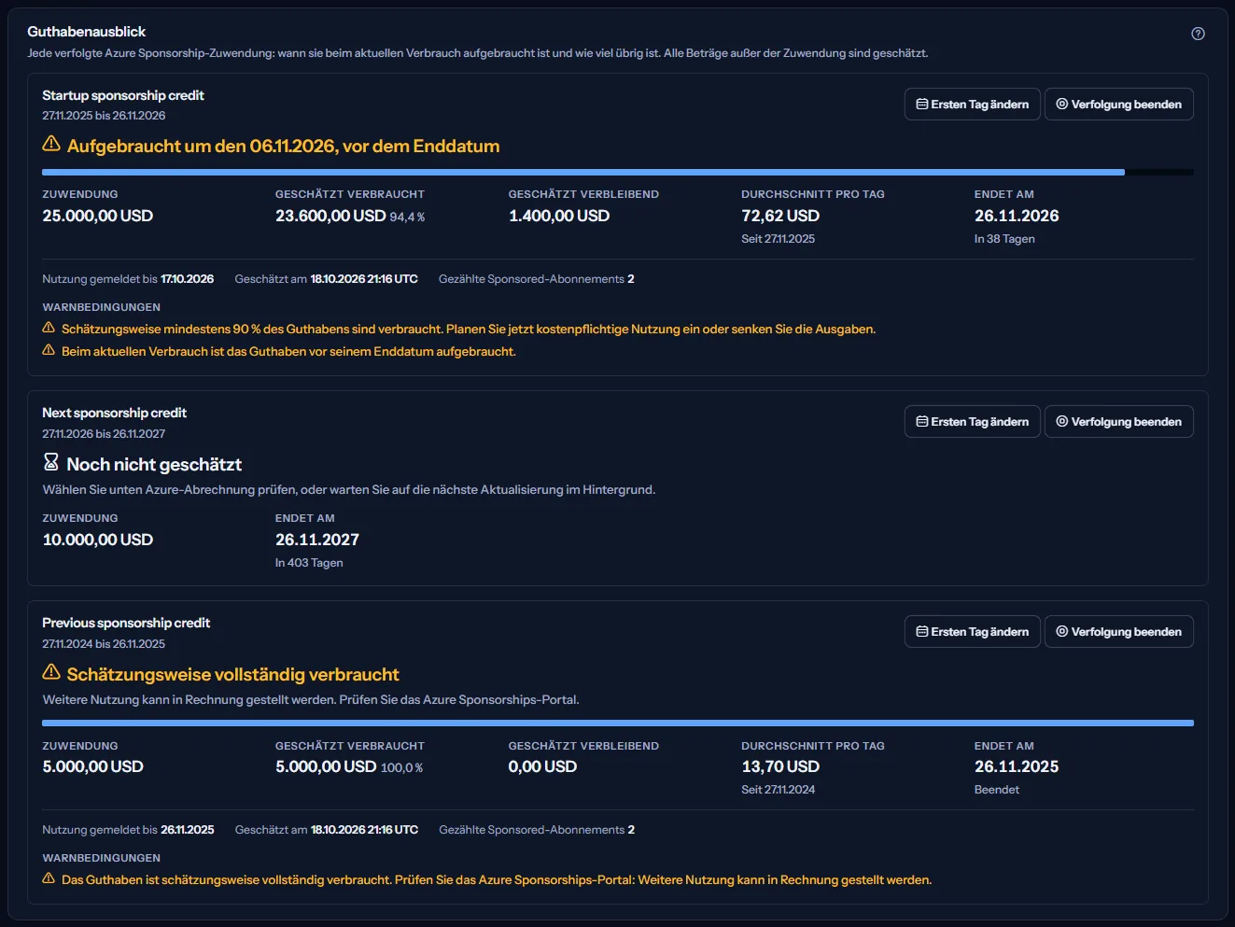1235x927 pixels.
Task: Click the Previous credit full progress bar
Action: click(617, 723)
